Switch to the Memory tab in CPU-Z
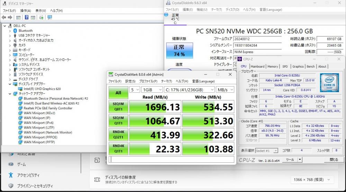The height and width of the screenshot is (192, 346). tap(272, 67)
